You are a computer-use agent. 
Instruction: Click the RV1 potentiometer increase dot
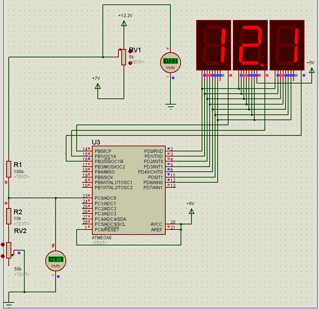point(130,52)
